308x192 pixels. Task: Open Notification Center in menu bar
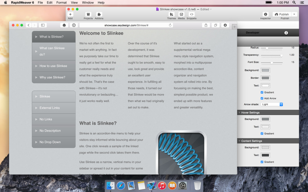click(x=302, y=3)
